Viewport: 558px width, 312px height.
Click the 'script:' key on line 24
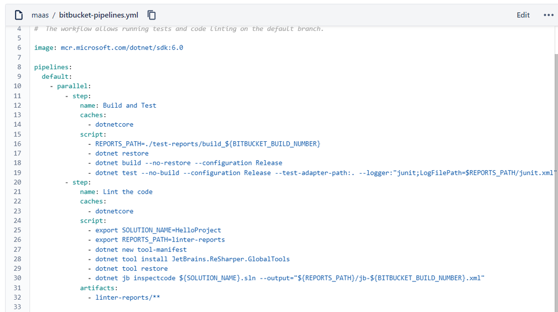pos(93,220)
